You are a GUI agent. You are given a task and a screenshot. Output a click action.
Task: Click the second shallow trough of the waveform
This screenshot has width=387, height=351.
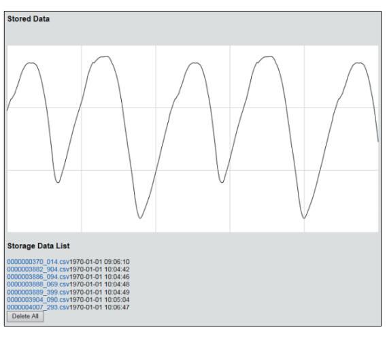[x=222, y=182]
